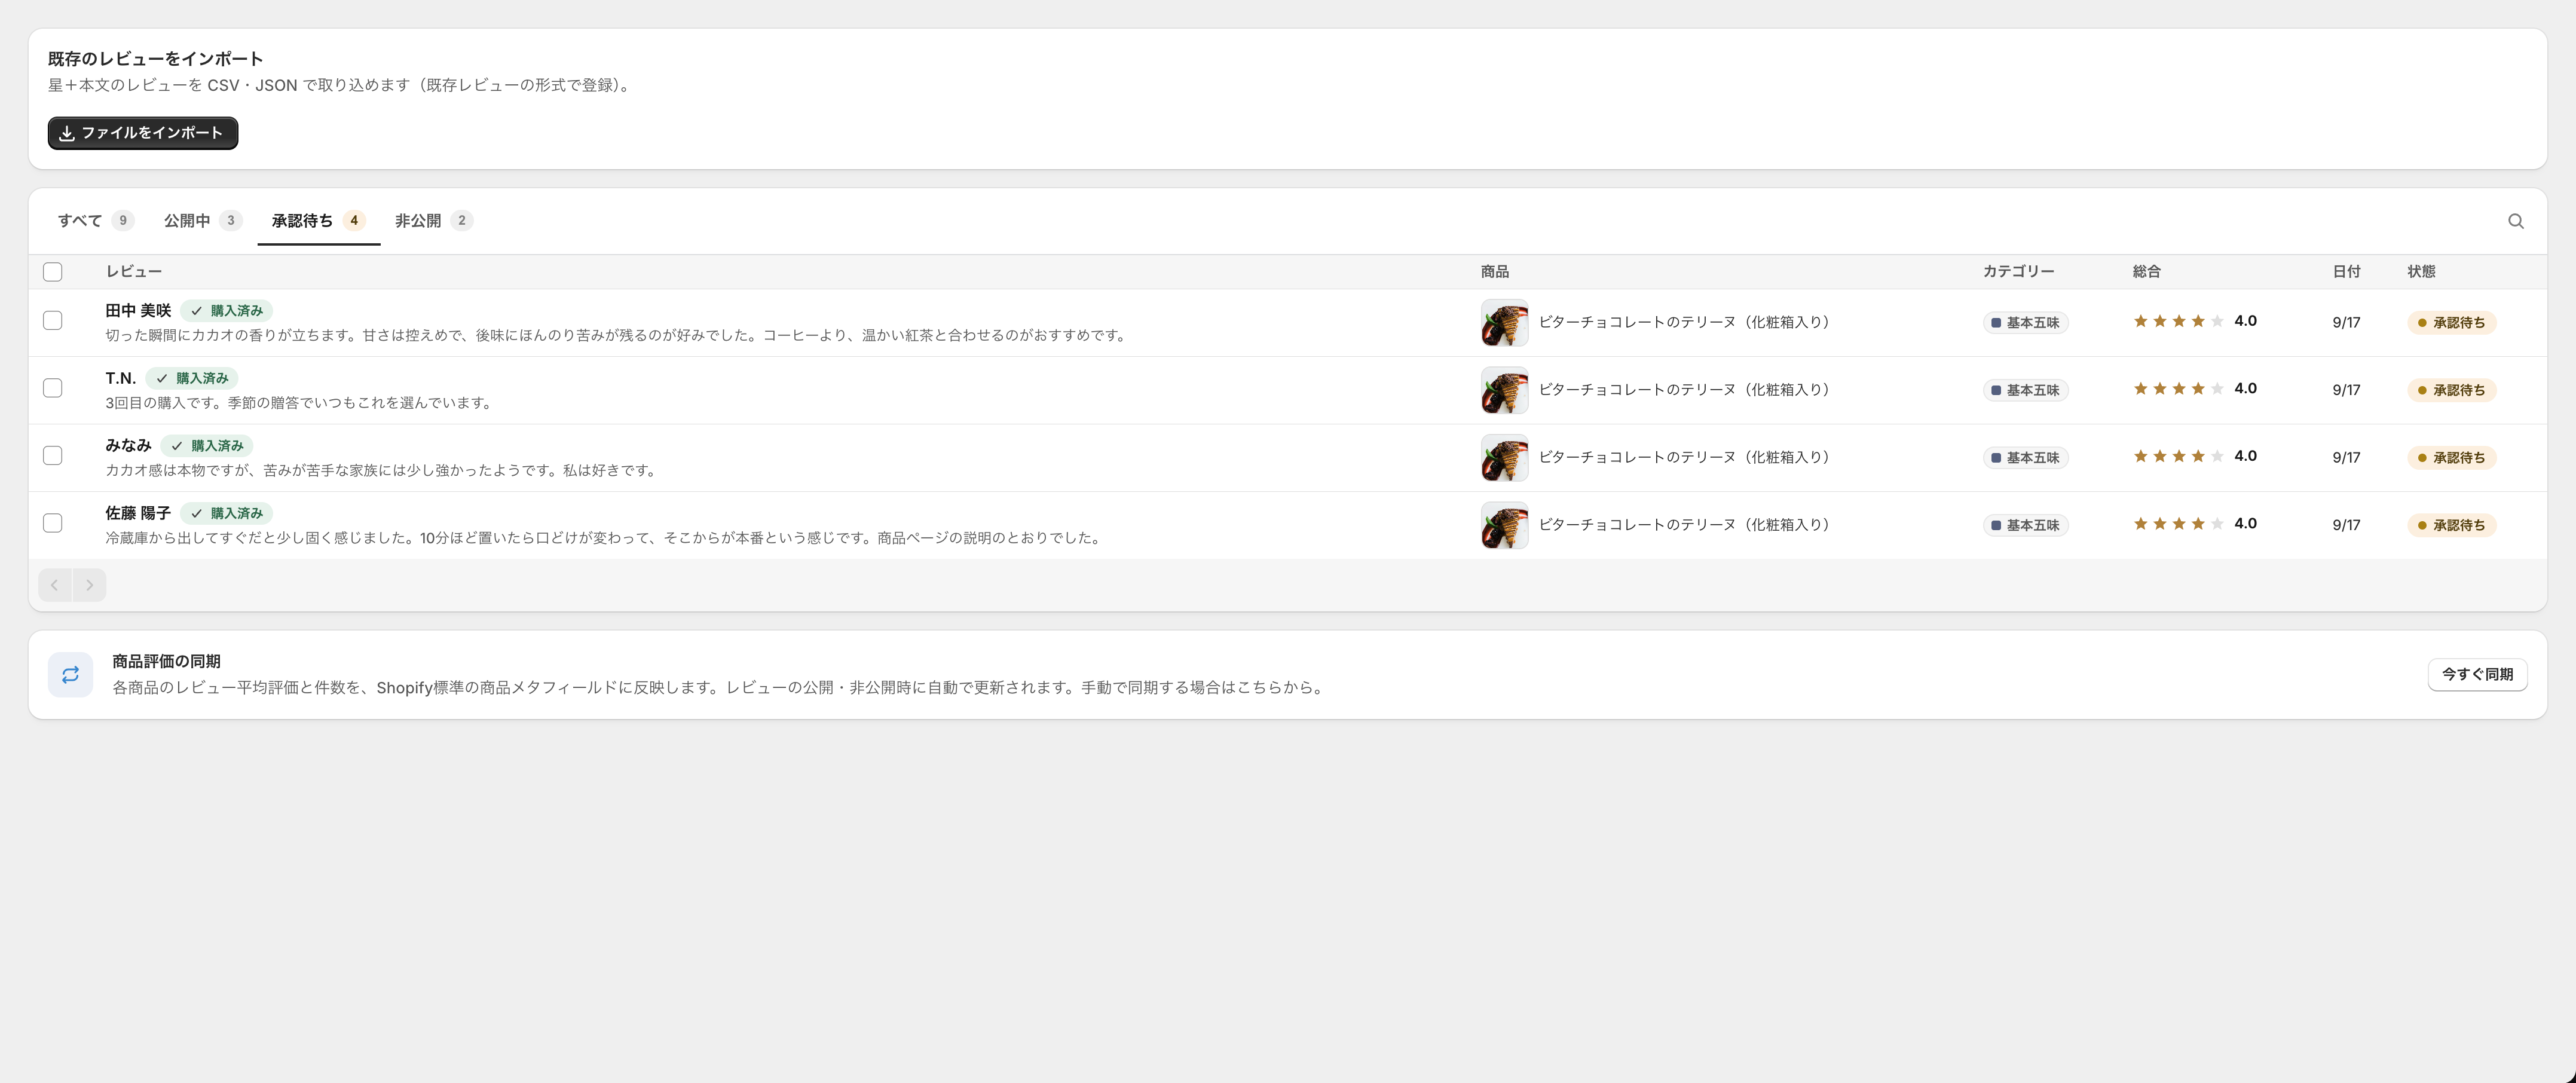Image resolution: width=2576 pixels, height=1083 pixels.
Task: Go to next page with right chevron
Action: (89, 585)
